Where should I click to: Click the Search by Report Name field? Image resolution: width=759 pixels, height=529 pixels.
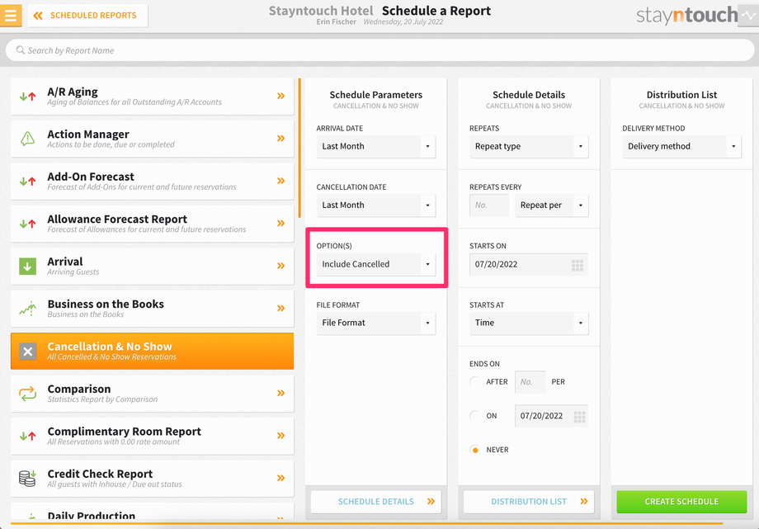(379, 50)
